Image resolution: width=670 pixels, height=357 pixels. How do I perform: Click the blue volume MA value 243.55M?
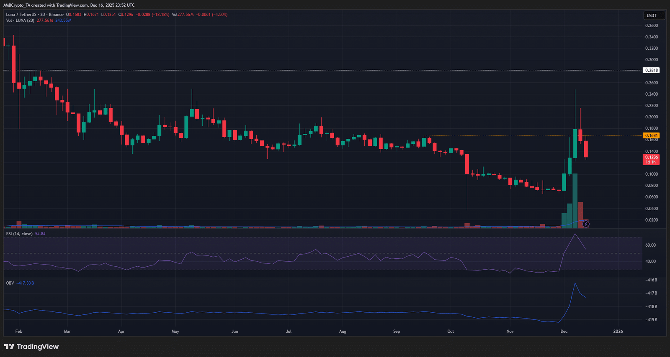tap(63, 20)
